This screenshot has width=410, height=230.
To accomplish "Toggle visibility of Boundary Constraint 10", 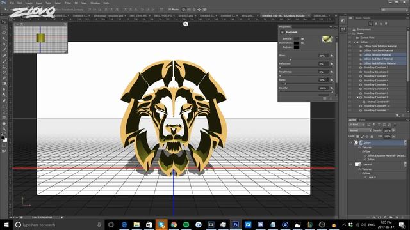I will point(350,106).
